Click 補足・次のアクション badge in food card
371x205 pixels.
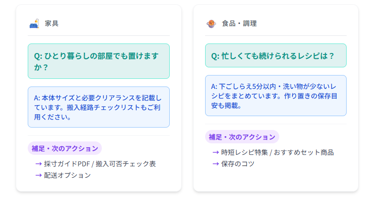tap(242, 137)
